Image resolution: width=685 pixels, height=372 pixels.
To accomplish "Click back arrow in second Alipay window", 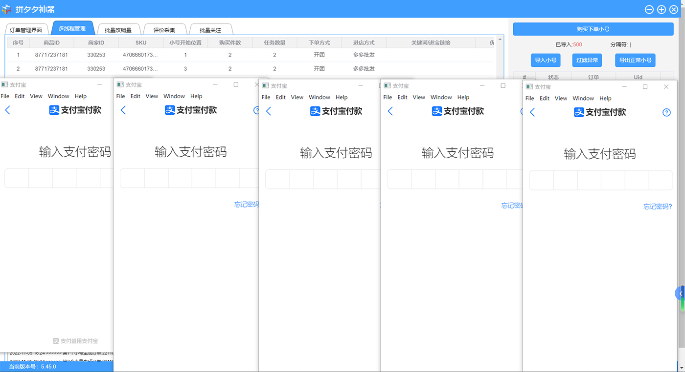I will click(x=123, y=110).
